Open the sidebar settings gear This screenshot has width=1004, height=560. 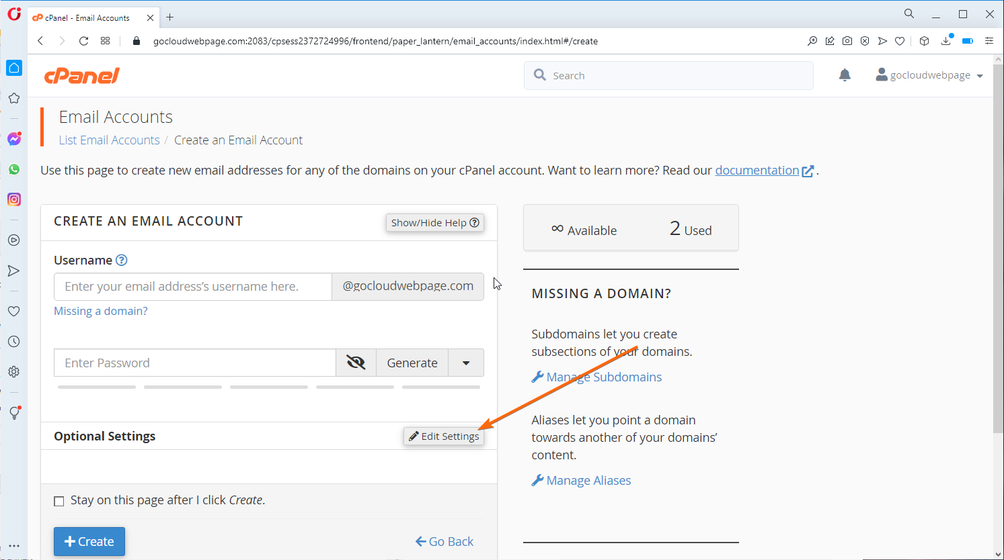point(14,372)
